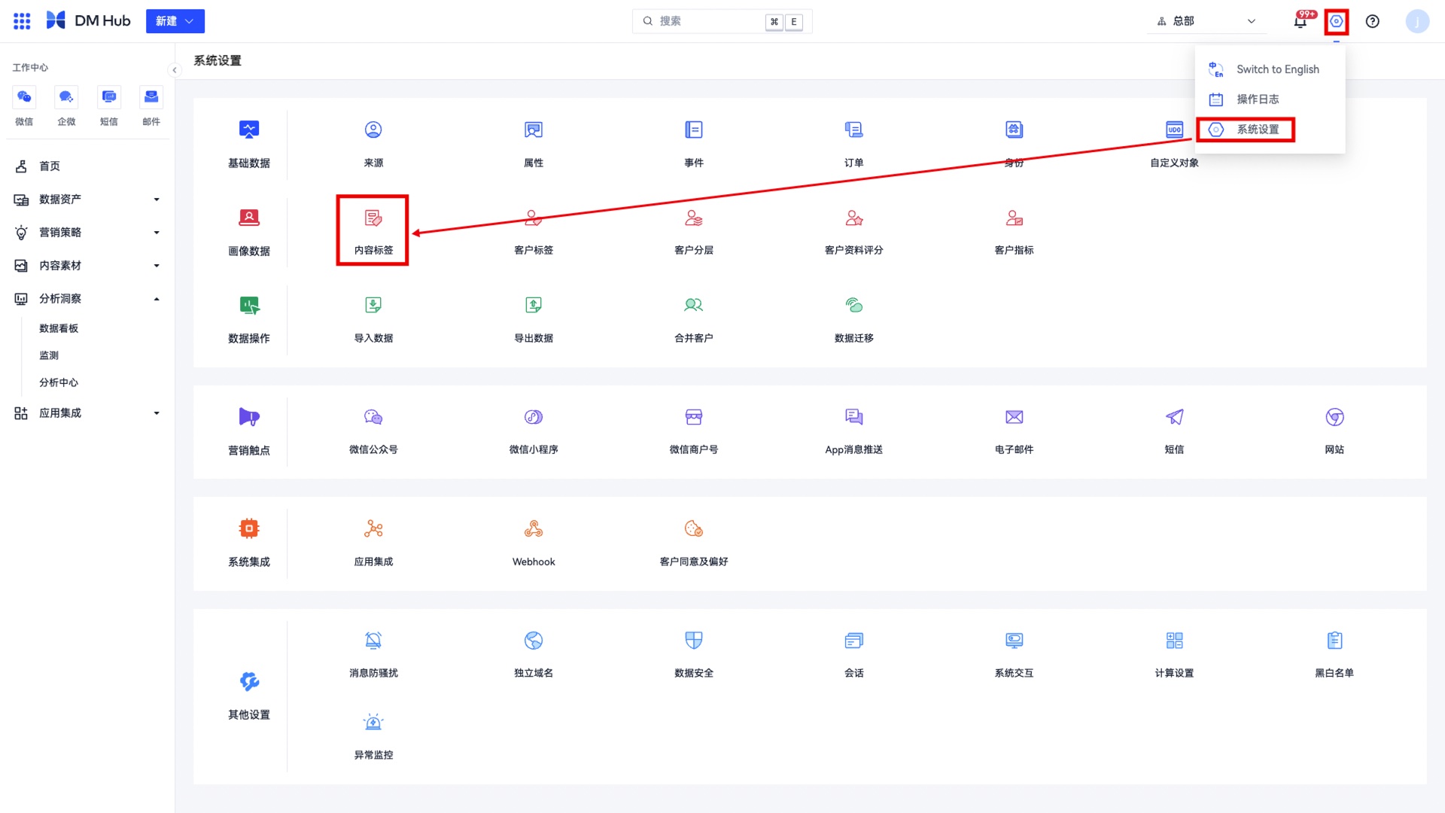Open the 独立域名 custom domain icon
1445x813 pixels.
(534, 641)
